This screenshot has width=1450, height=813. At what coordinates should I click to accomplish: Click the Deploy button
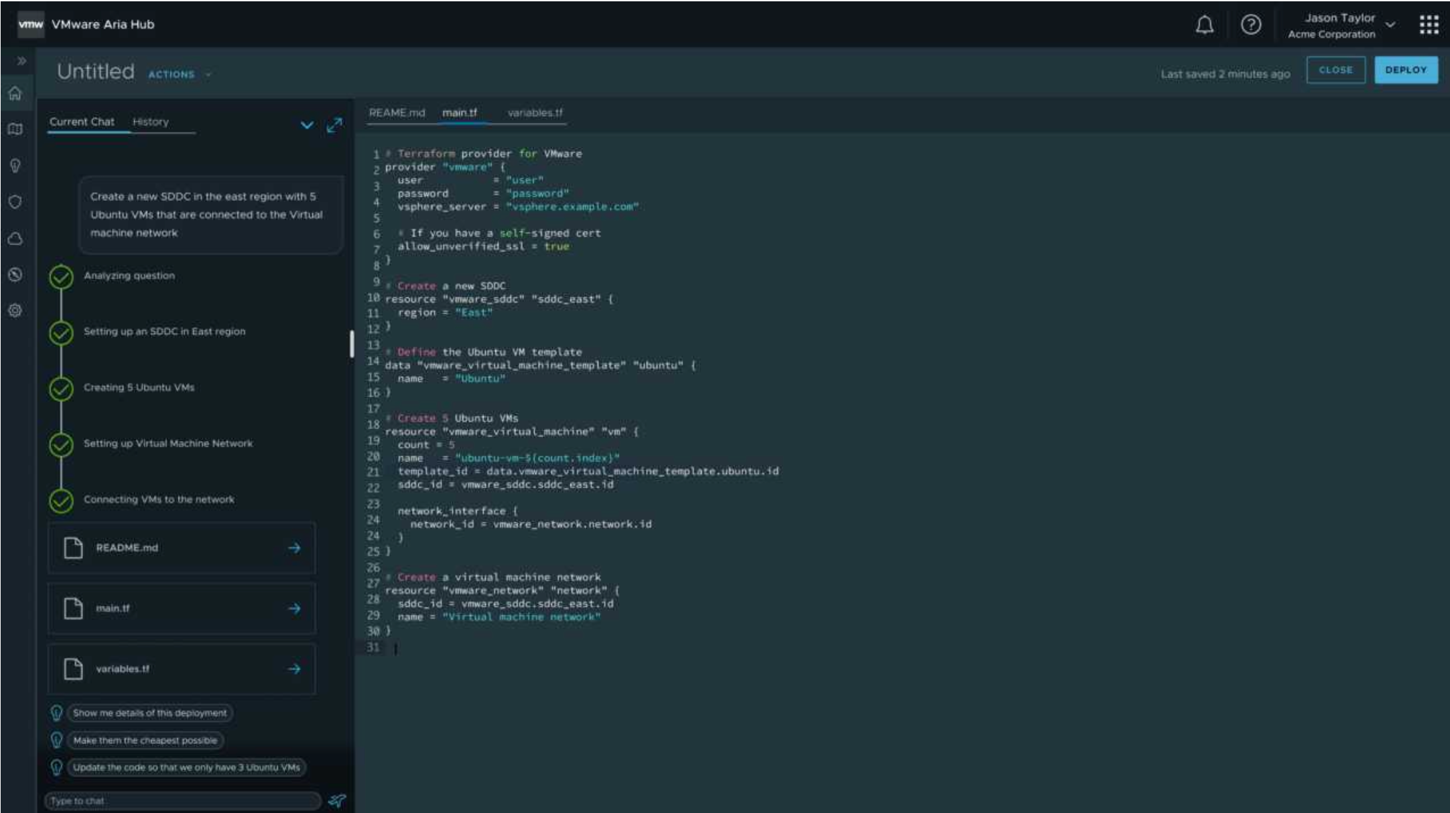1406,70
